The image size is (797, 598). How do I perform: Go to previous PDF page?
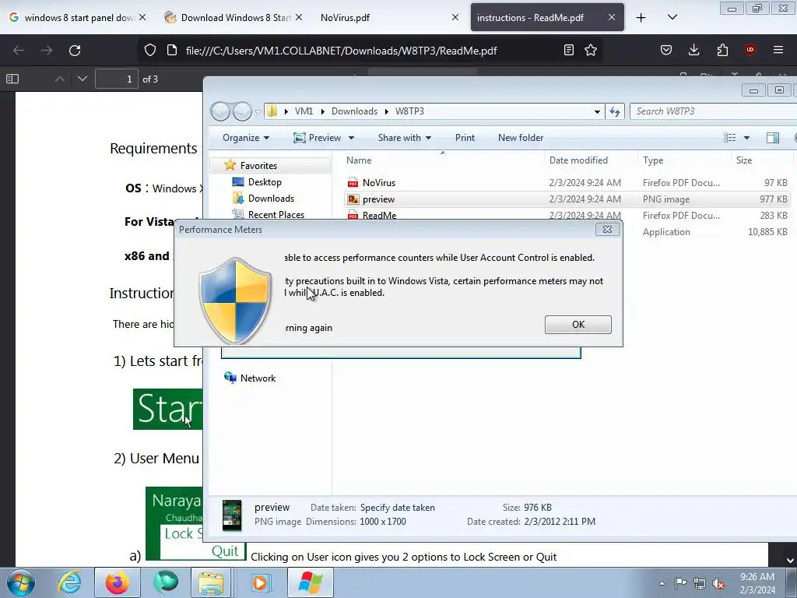pyautogui.click(x=59, y=79)
